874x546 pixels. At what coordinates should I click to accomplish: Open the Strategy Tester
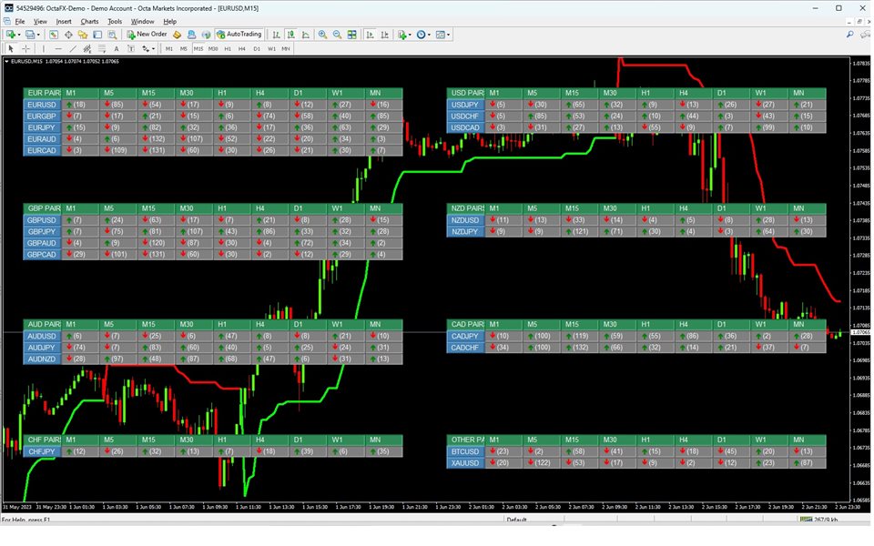(112, 35)
